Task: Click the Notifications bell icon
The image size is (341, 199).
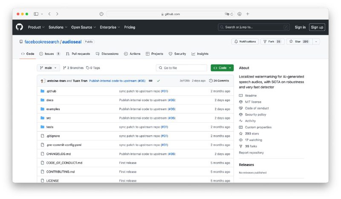Action: (237, 42)
